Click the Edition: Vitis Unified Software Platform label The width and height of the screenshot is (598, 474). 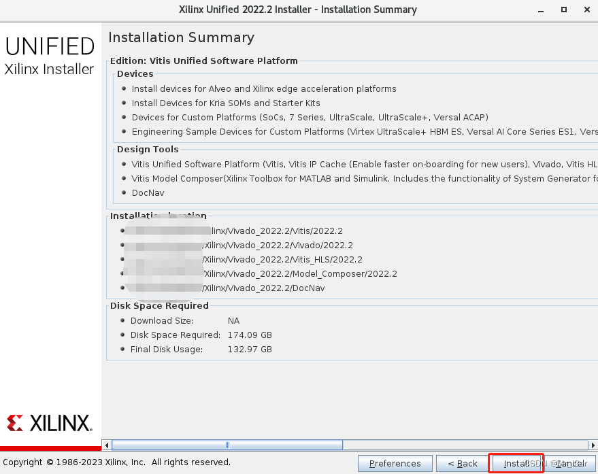point(203,61)
